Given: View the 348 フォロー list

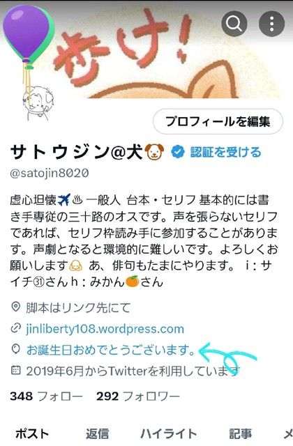Looking at the screenshot, I should tap(47, 396).
